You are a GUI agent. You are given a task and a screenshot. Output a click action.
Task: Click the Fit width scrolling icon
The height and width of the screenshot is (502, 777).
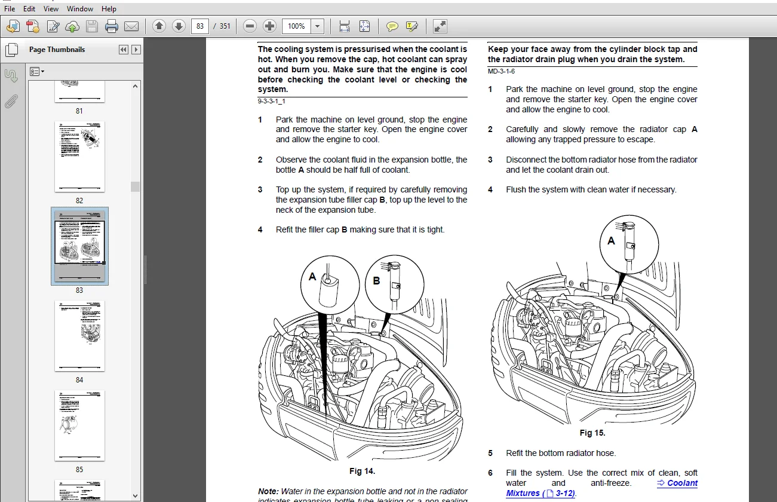pos(345,26)
